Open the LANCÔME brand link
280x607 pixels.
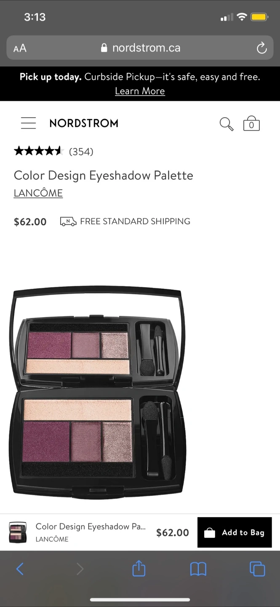(38, 193)
